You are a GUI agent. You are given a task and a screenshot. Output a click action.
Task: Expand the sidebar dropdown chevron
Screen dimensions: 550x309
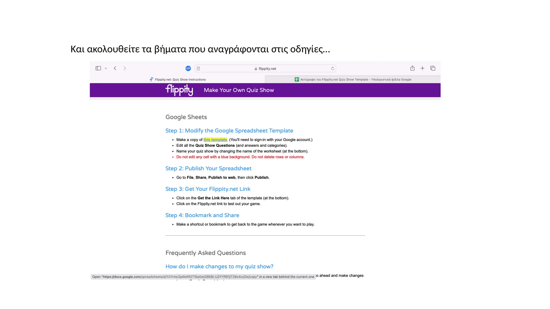click(106, 68)
